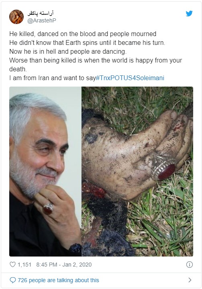Enlarge the right photo on grass
Viewport: 202px width, 289px height.
[137, 172]
